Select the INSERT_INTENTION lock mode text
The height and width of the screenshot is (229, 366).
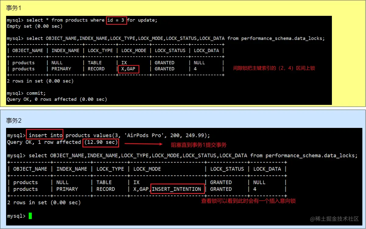(x=177, y=189)
